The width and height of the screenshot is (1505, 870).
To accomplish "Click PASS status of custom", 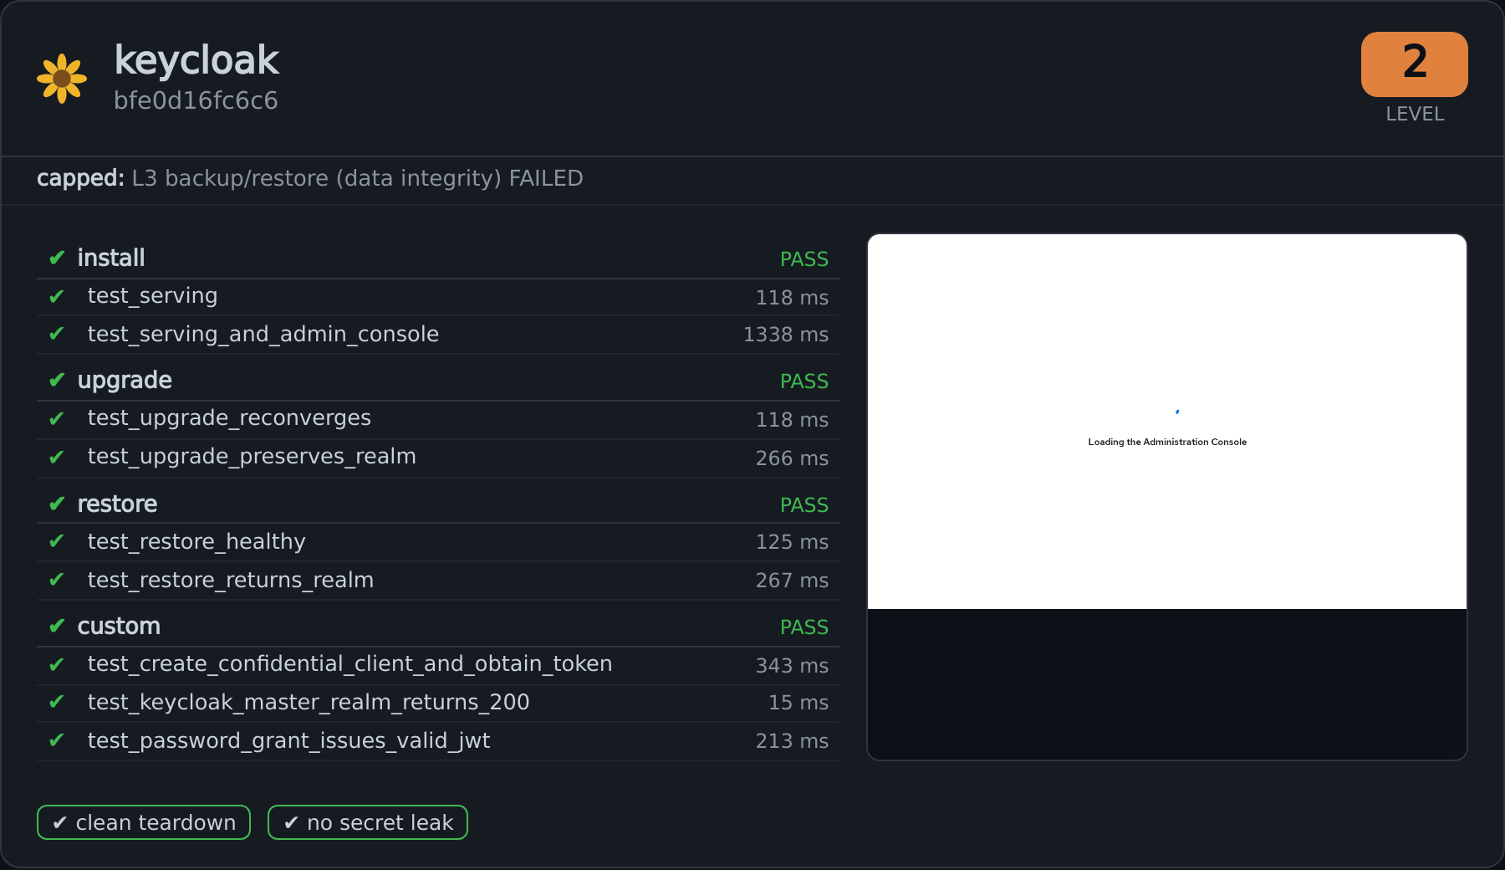I will click(x=804, y=627).
